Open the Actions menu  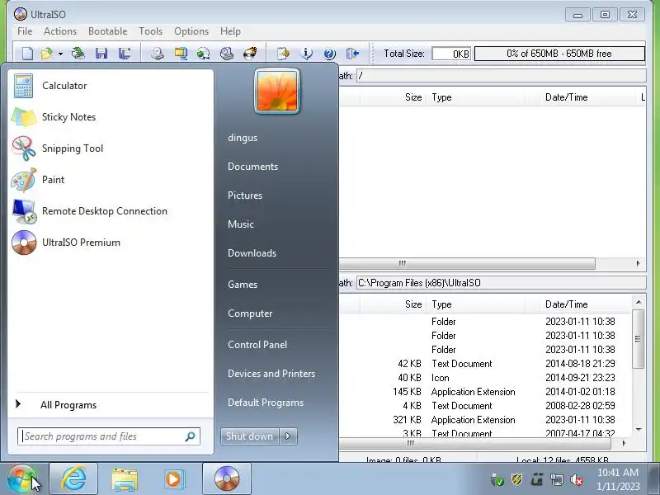(x=60, y=31)
